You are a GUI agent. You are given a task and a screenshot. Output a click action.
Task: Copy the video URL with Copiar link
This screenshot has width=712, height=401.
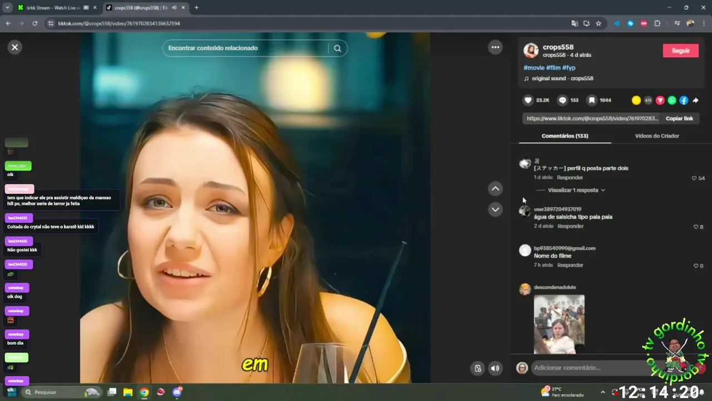679,119
